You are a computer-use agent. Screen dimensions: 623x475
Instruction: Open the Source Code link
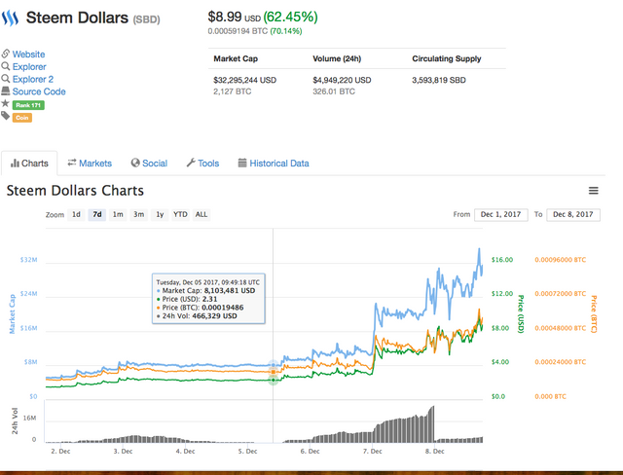(x=39, y=91)
